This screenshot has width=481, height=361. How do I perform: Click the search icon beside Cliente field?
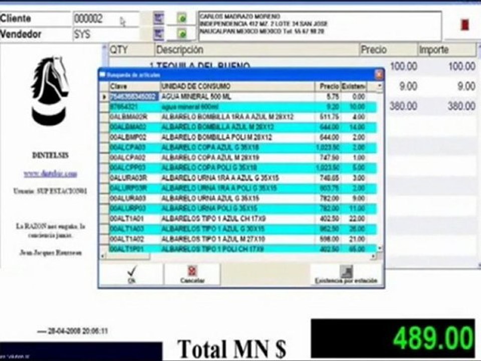click(159, 18)
